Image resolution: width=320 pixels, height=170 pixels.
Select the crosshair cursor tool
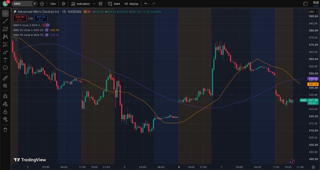5,13
